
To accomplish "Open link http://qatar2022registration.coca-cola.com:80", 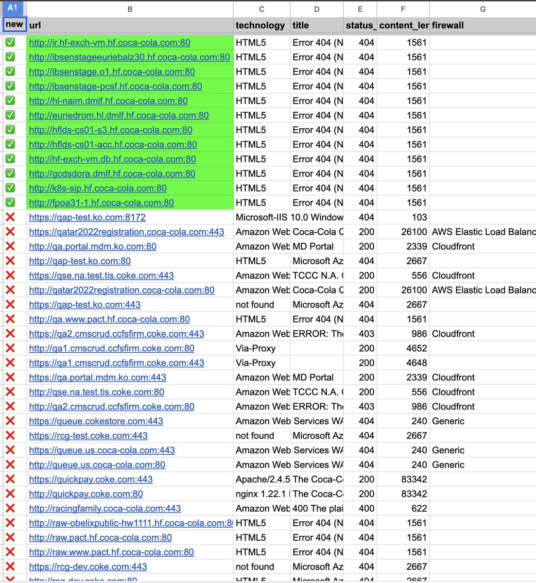I will pos(121,291).
